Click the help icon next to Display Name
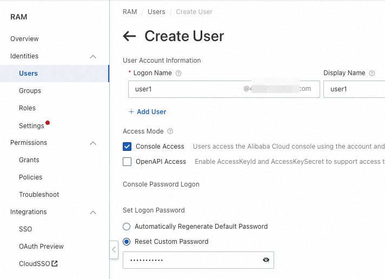Viewport: 385px width, 279px height. (x=372, y=73)
